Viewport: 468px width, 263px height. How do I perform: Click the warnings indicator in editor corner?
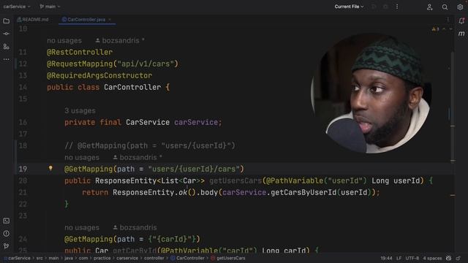coord(436,29)
